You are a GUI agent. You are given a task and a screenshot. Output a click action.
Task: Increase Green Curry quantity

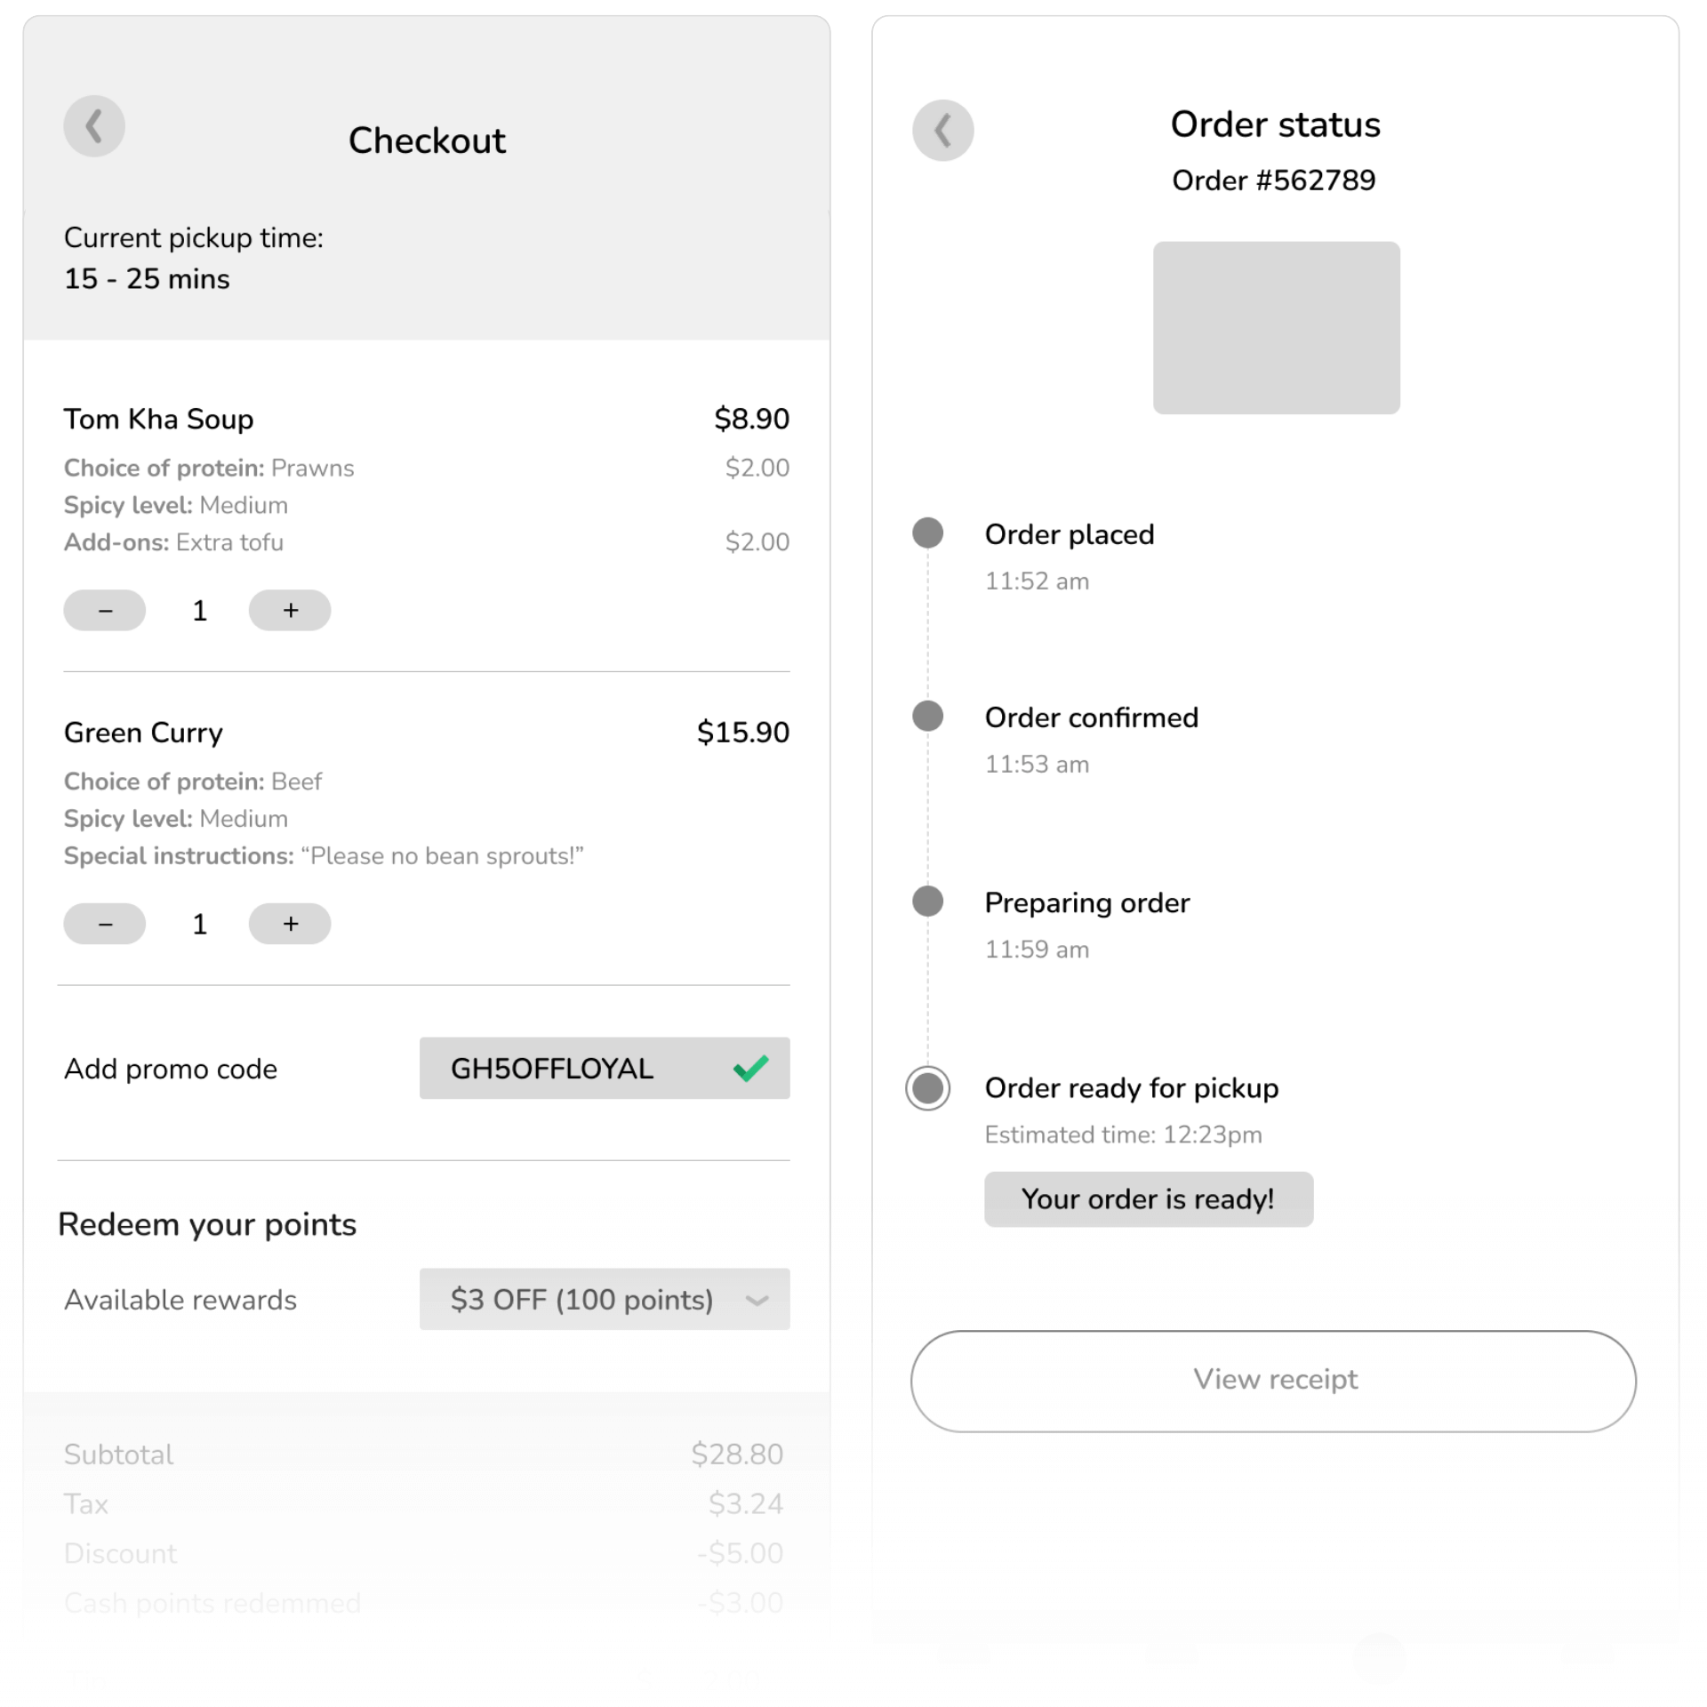290,924
